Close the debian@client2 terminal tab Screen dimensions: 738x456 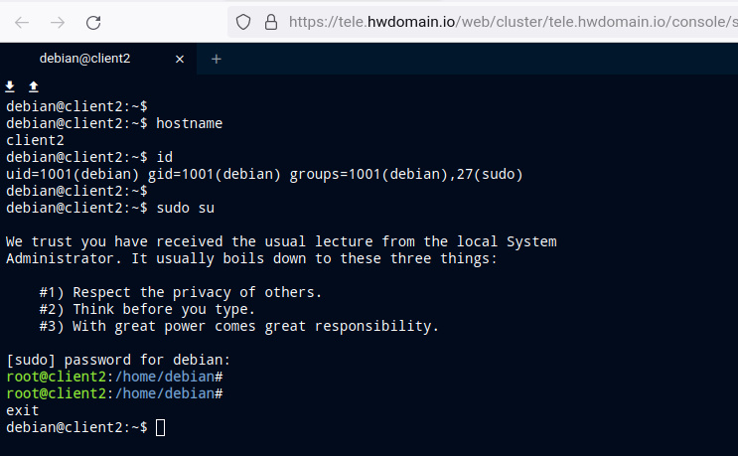pos(180,59)
